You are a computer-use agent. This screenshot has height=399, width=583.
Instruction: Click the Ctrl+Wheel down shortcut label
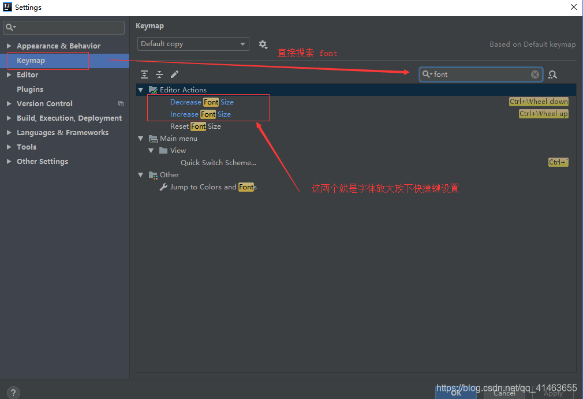coord(539,102)
